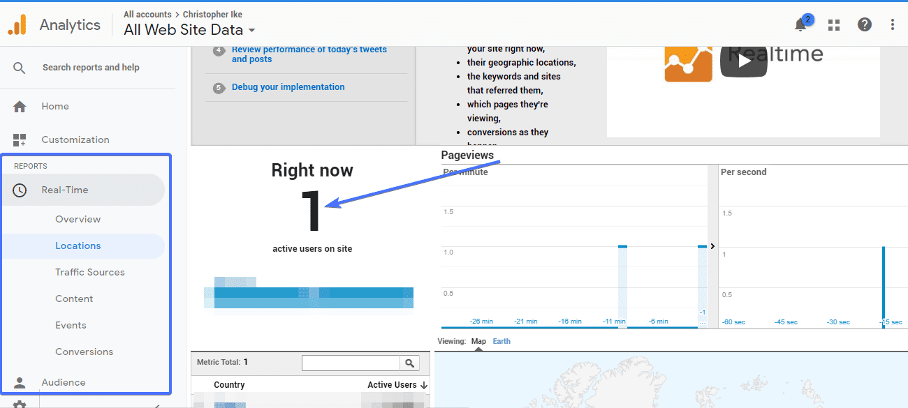Sort by the Active Users arrow

(x=424, y=385)
